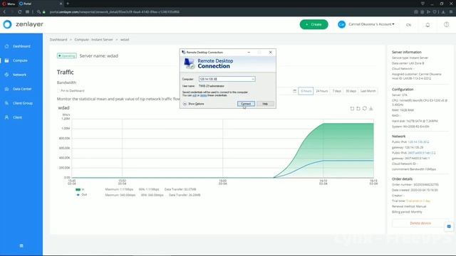456x256 pixels.
Task: Click the Connect button in Remote Desktop
Action: (246, 104)
